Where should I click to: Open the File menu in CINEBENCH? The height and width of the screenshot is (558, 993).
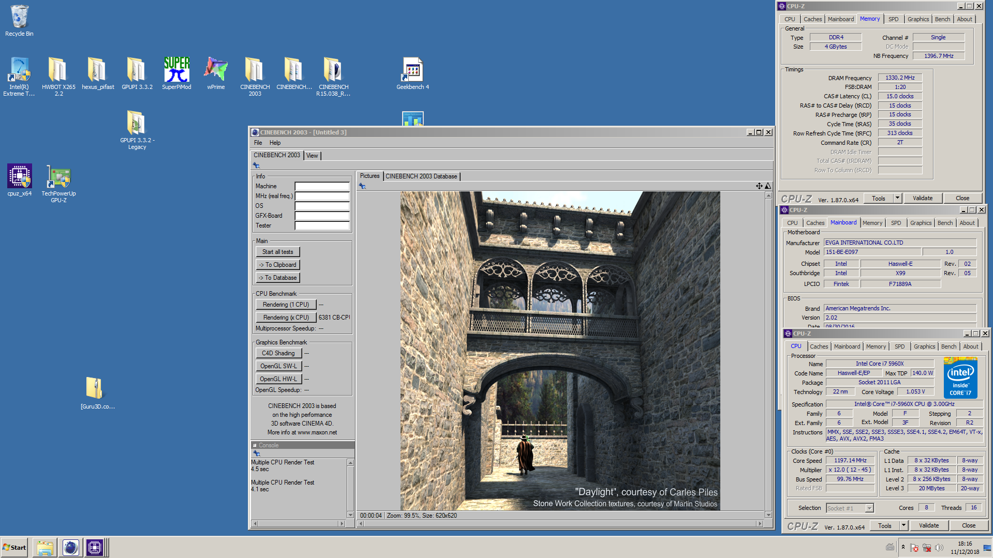click(258, 143)
